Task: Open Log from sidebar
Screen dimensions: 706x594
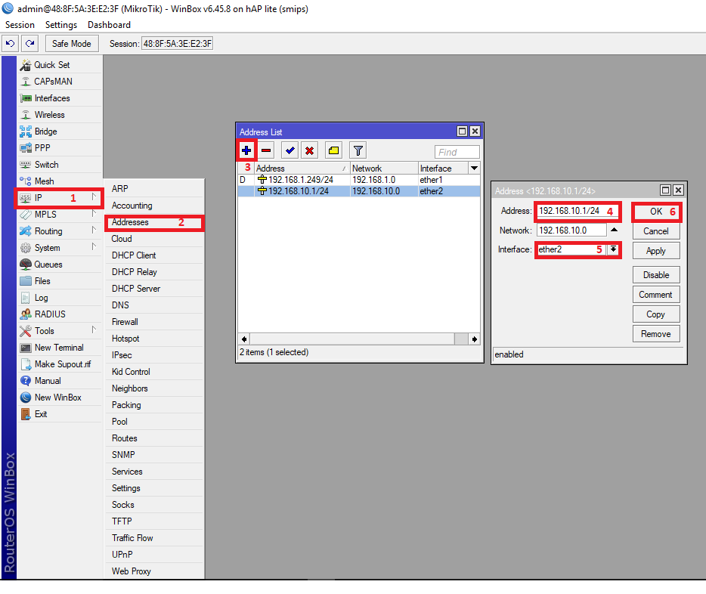Action: (60, 298)
